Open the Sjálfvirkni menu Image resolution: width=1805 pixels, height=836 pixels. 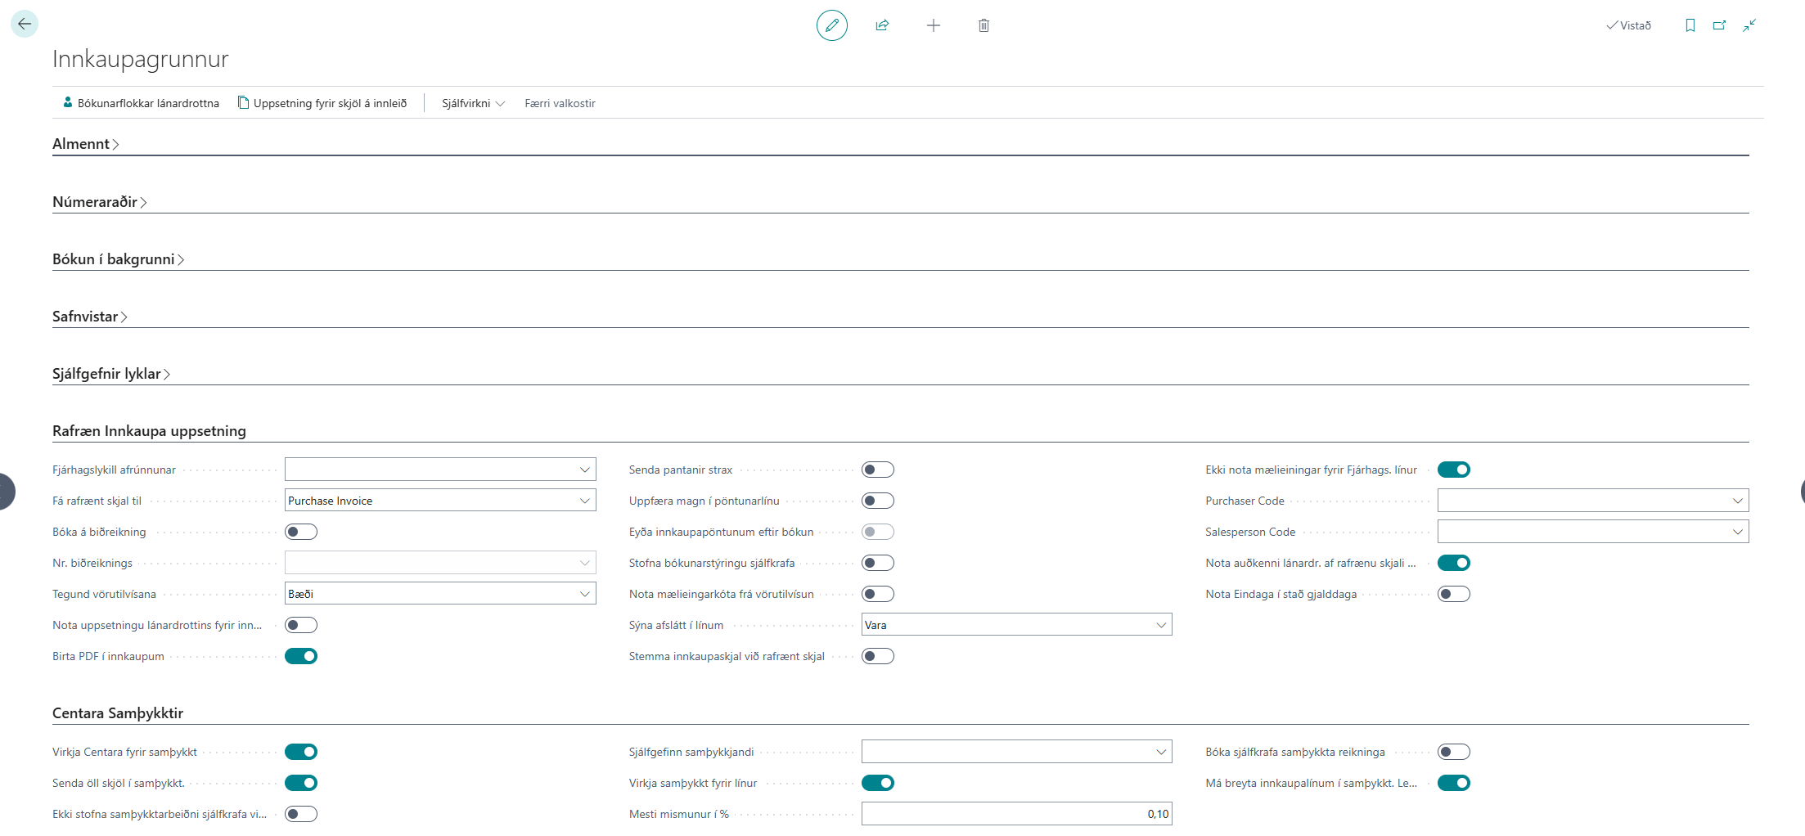[473, 103]
